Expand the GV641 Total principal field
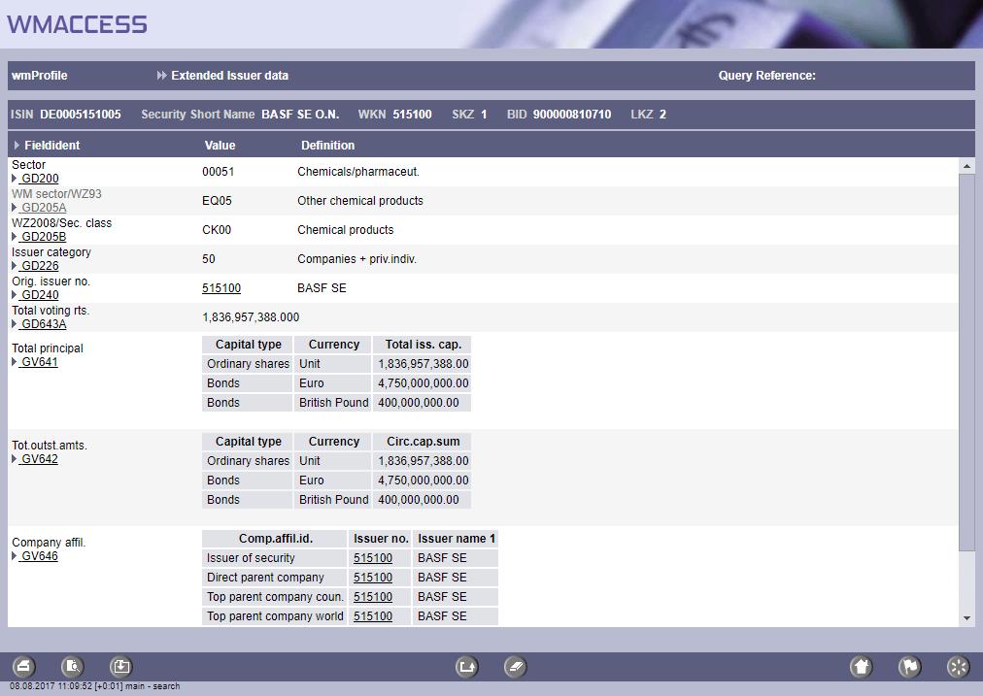Image resolution: width=983 pixels, height=696 pixels. click(x=39, y=362)
